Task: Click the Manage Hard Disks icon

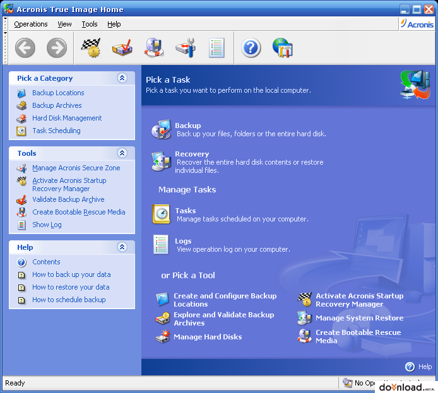Action: pos(163,336)
